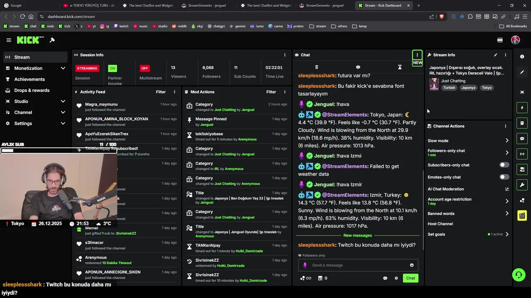Click the Just Chatting category thumbnail
The image size is (531, 298).
click(434, 84)
